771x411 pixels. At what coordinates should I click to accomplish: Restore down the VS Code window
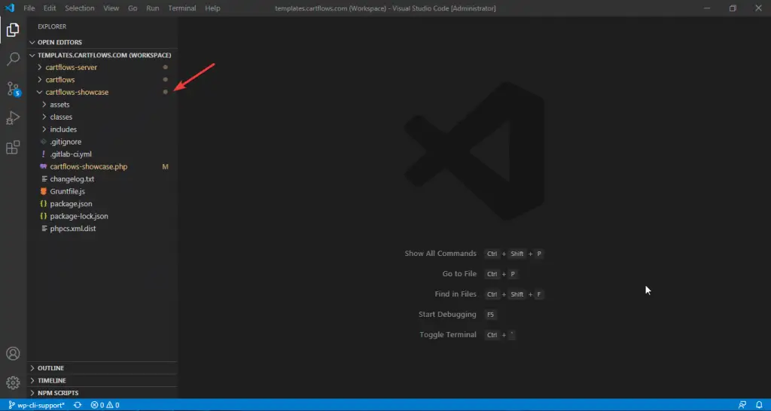tap(733, 8)
